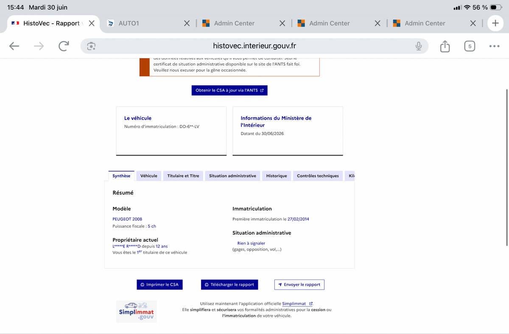Open the Véhicule tab
509x334 pixels.
click(x=149, y=176)
